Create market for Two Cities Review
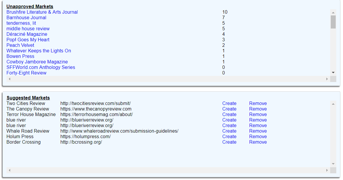 click(229, 104)
